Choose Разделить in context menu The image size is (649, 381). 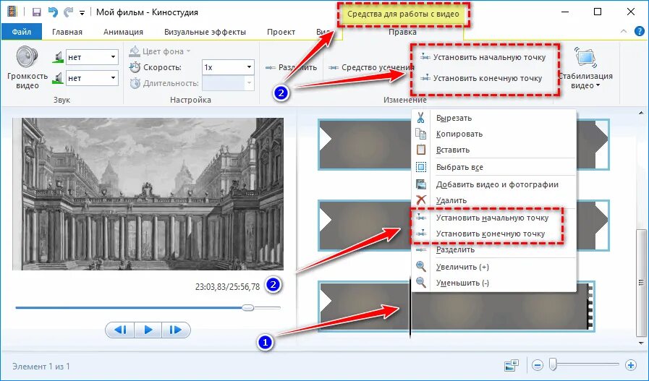coord(493,249)
